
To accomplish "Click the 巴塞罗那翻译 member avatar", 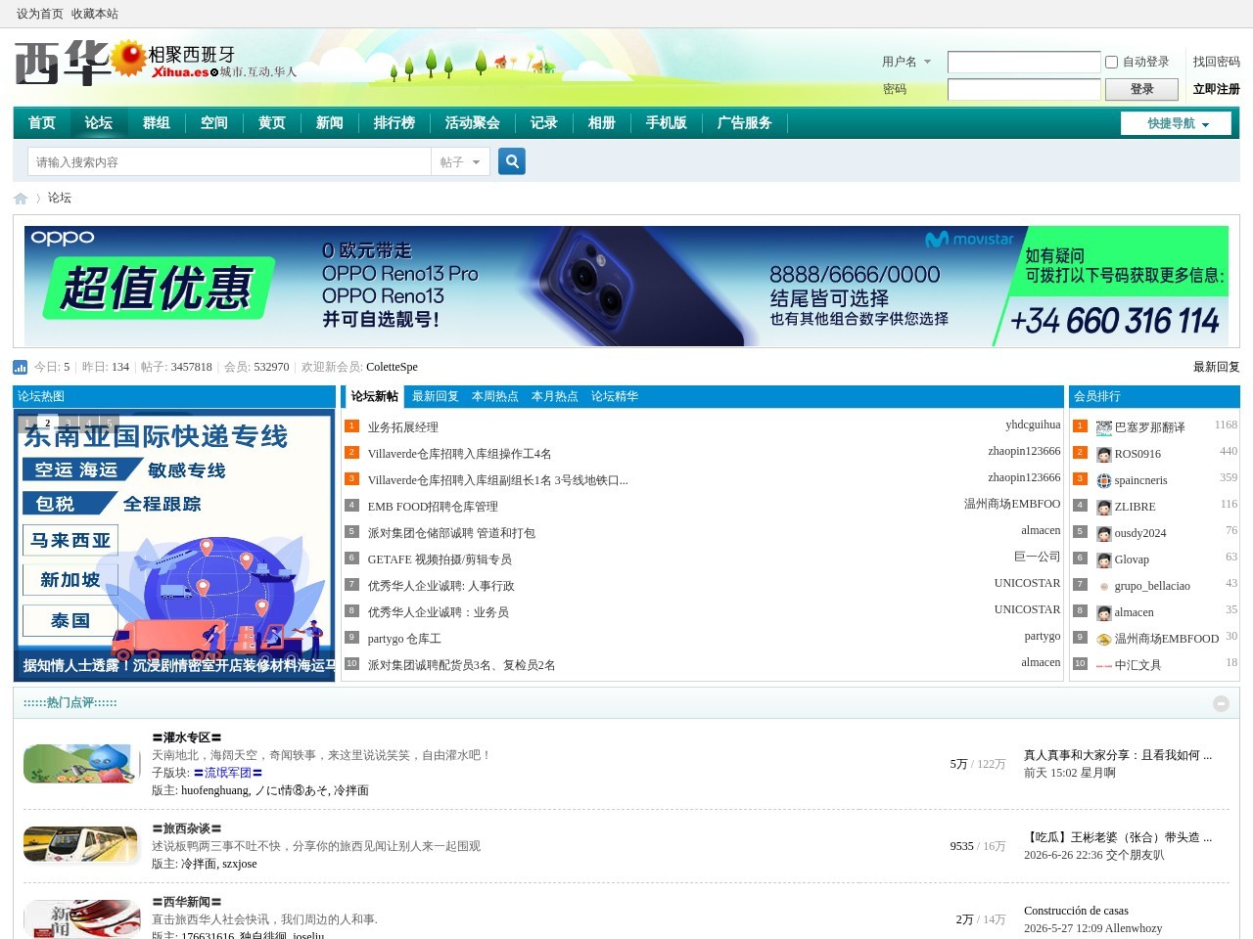I will [1104, 428].
